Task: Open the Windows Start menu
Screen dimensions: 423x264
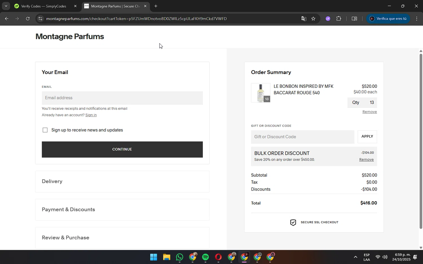Action: (153, 257)
